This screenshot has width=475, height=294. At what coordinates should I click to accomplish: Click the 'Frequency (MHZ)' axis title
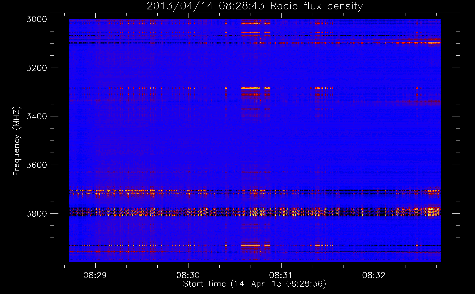point(17,141)
